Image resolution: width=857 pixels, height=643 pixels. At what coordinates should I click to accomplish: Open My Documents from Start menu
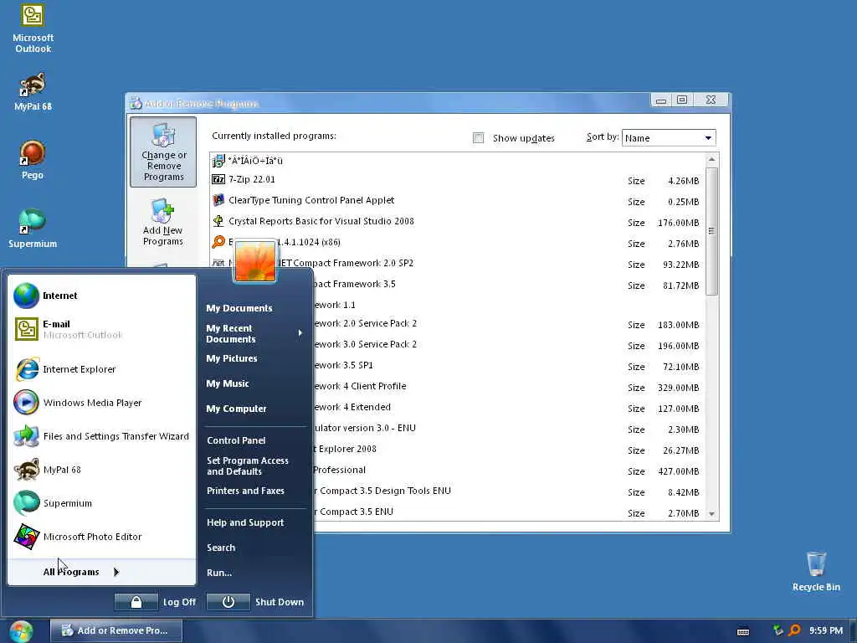click(x=254, y=308)
